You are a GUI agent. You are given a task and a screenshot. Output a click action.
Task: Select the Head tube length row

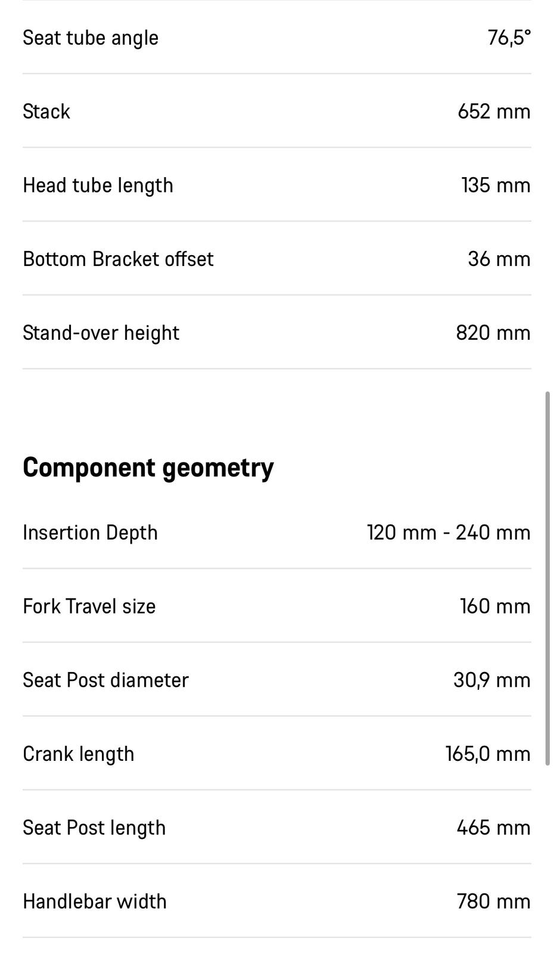(x=277, y=185)
